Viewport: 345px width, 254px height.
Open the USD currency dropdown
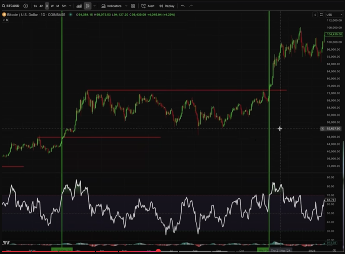[334, 14]
